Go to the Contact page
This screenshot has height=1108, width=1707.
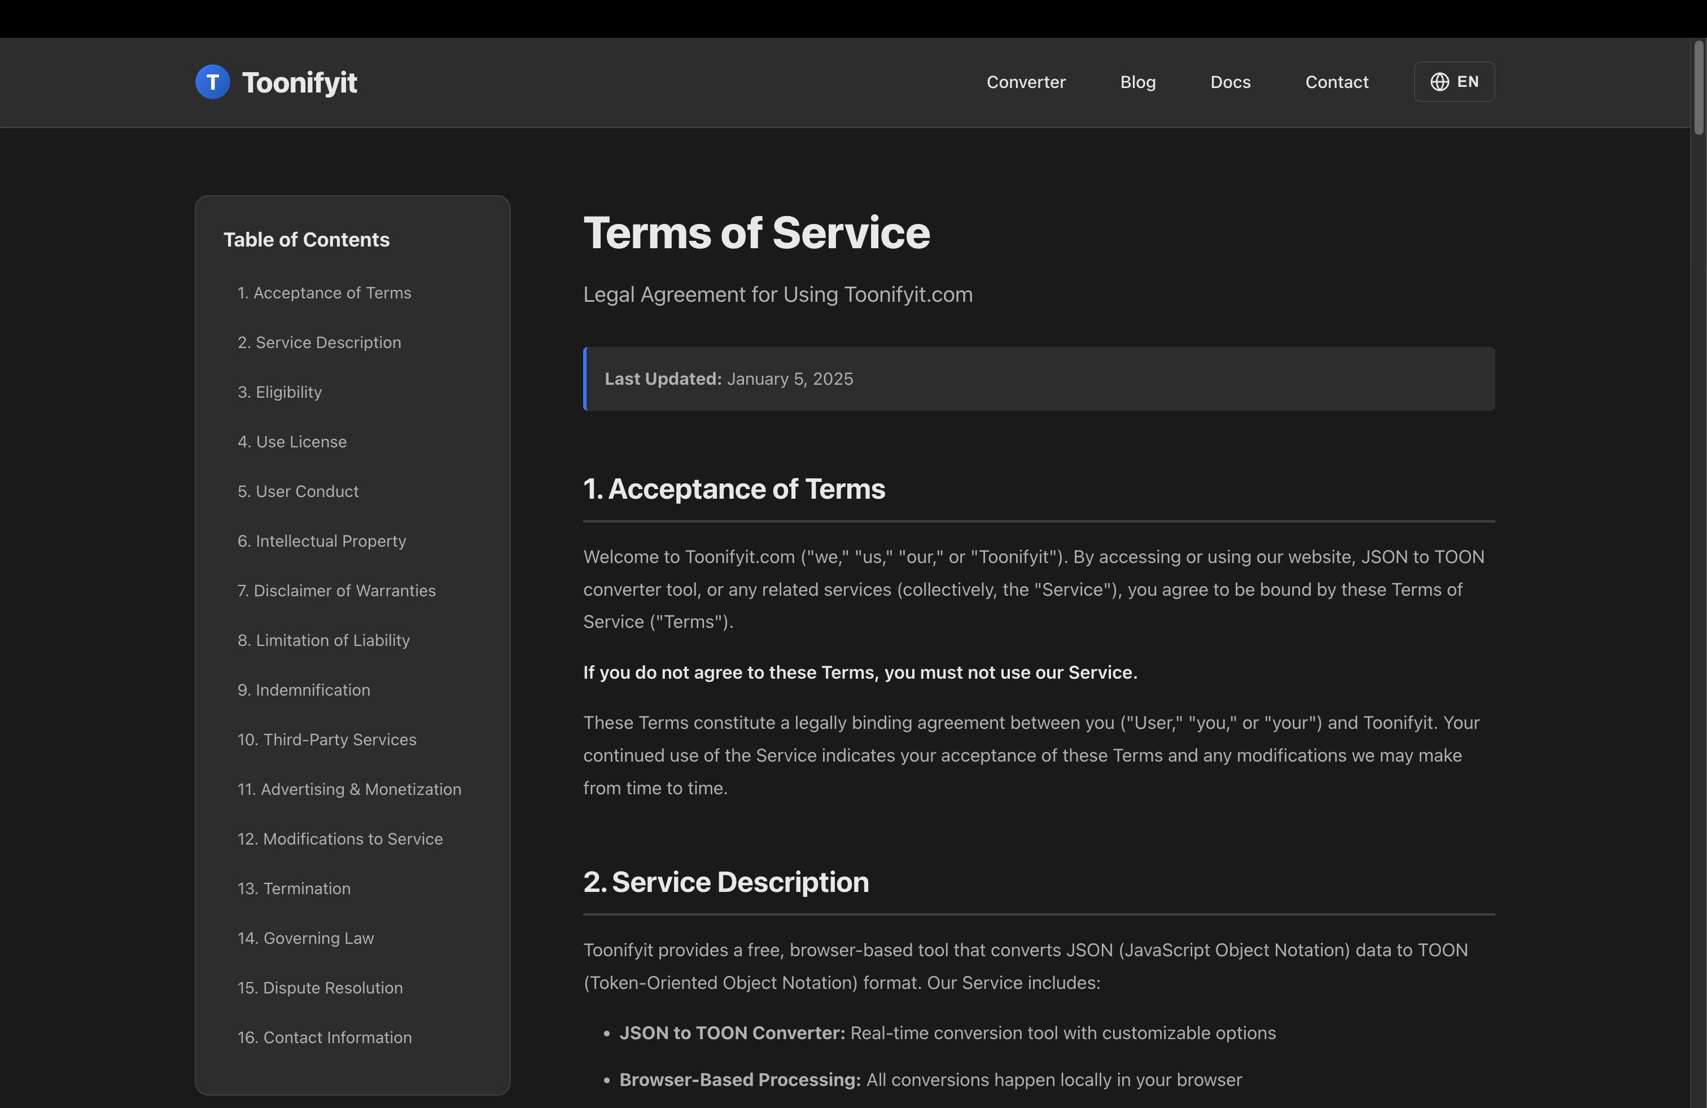[1336, 82]
